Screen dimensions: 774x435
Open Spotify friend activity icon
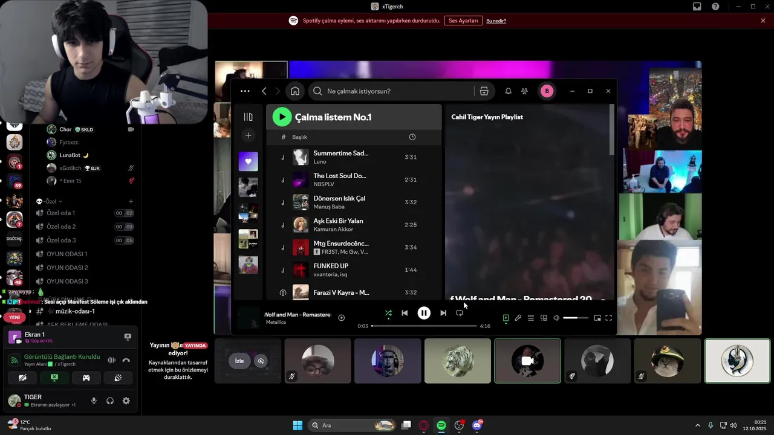click(524, 91)
